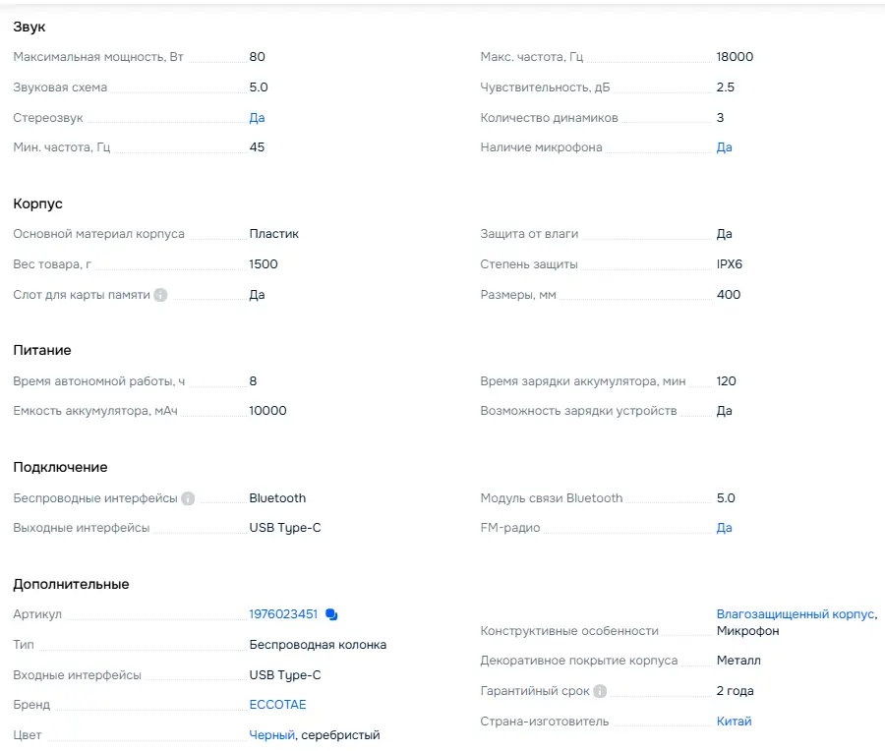Open the Китай country link

tap(734, 722)
